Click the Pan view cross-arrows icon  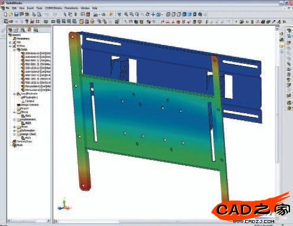click(153, 14)
